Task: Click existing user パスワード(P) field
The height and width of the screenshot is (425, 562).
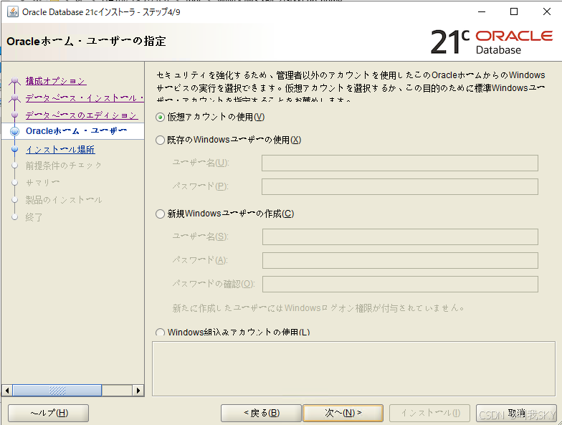Action: pyautogui.click(x=400, y=186)
